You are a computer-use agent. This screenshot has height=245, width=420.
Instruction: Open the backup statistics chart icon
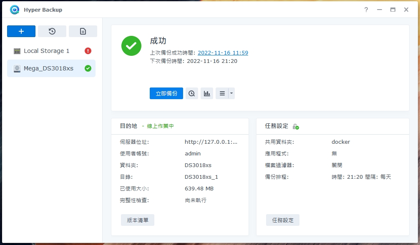[207, 93]
